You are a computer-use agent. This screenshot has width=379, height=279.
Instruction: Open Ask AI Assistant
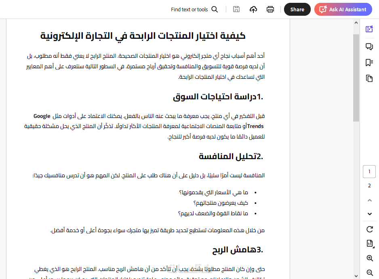tap(343, 9)
